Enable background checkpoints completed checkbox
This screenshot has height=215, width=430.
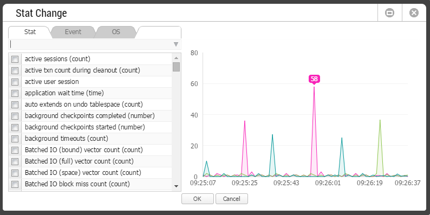[15, 116]
